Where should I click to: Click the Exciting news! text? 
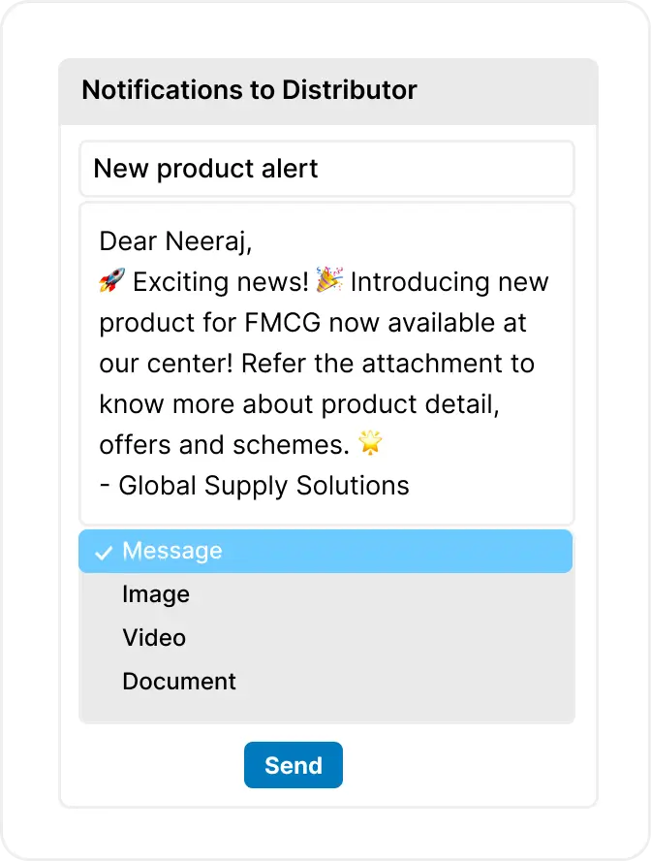(221, 282)
